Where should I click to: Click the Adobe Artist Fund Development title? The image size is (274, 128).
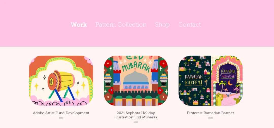[61, 113]
